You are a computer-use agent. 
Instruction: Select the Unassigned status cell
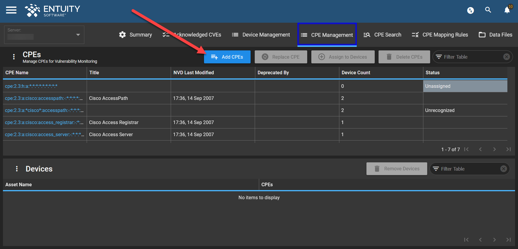coord(465,86)
